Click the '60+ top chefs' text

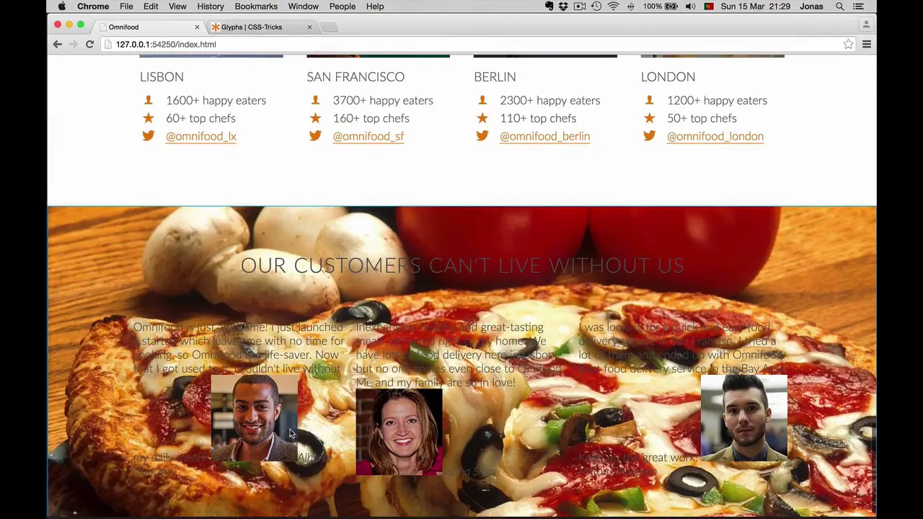pos(200,118)
